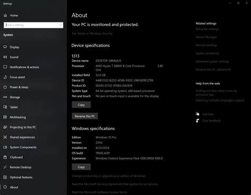The height and width of the screenshot is (195, 251).
Task: Open Remote desktop related link
Action: [207, 45]
